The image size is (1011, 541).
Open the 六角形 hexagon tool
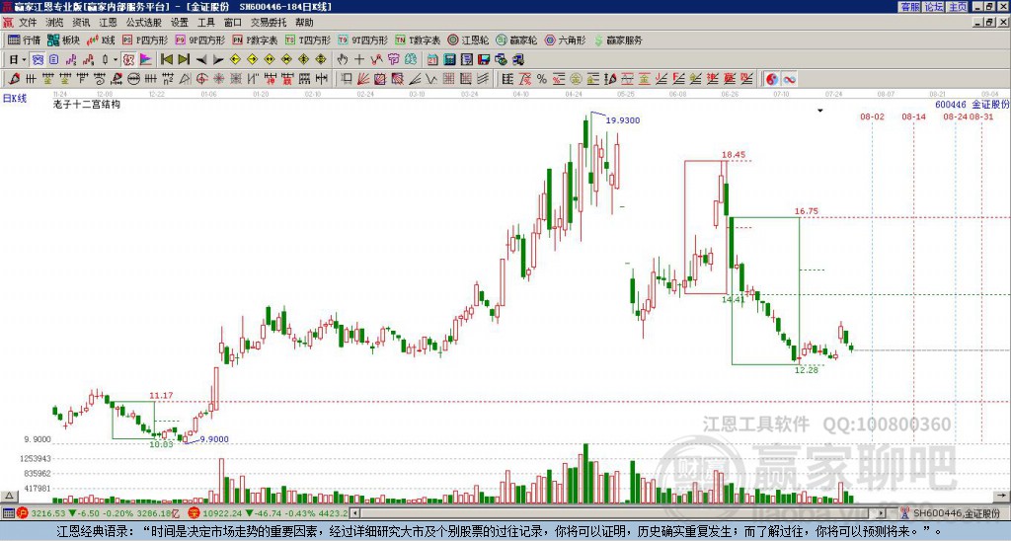[566, 39]
